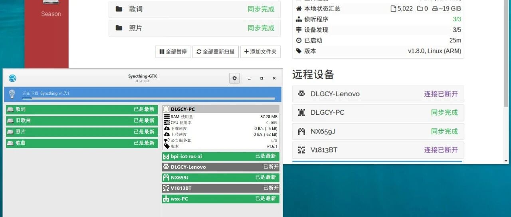Click the wsx-PC device identicon
The width and height of the screenshot is (511, 217).
click(x=166, y=199)
